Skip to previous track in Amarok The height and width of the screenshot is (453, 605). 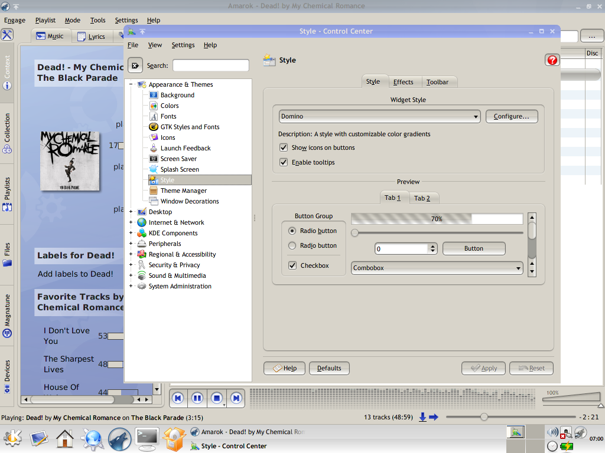[178, 398]
